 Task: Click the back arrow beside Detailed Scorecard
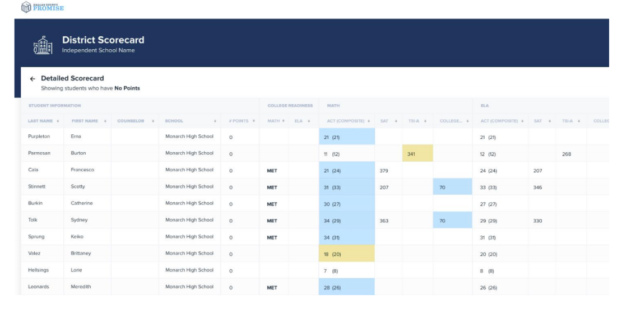pos(33,79)
